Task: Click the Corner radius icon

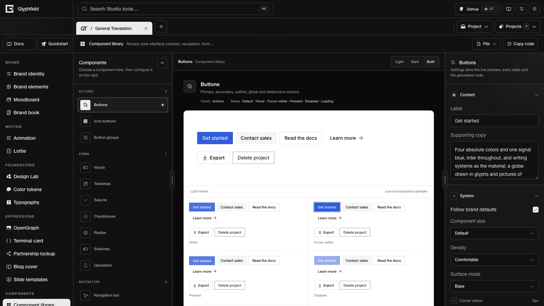Action: pyautogui.click(x=454, y=301)
